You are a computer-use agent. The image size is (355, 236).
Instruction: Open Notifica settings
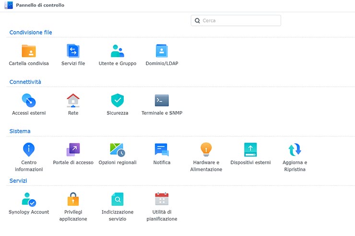coord(162,150)
